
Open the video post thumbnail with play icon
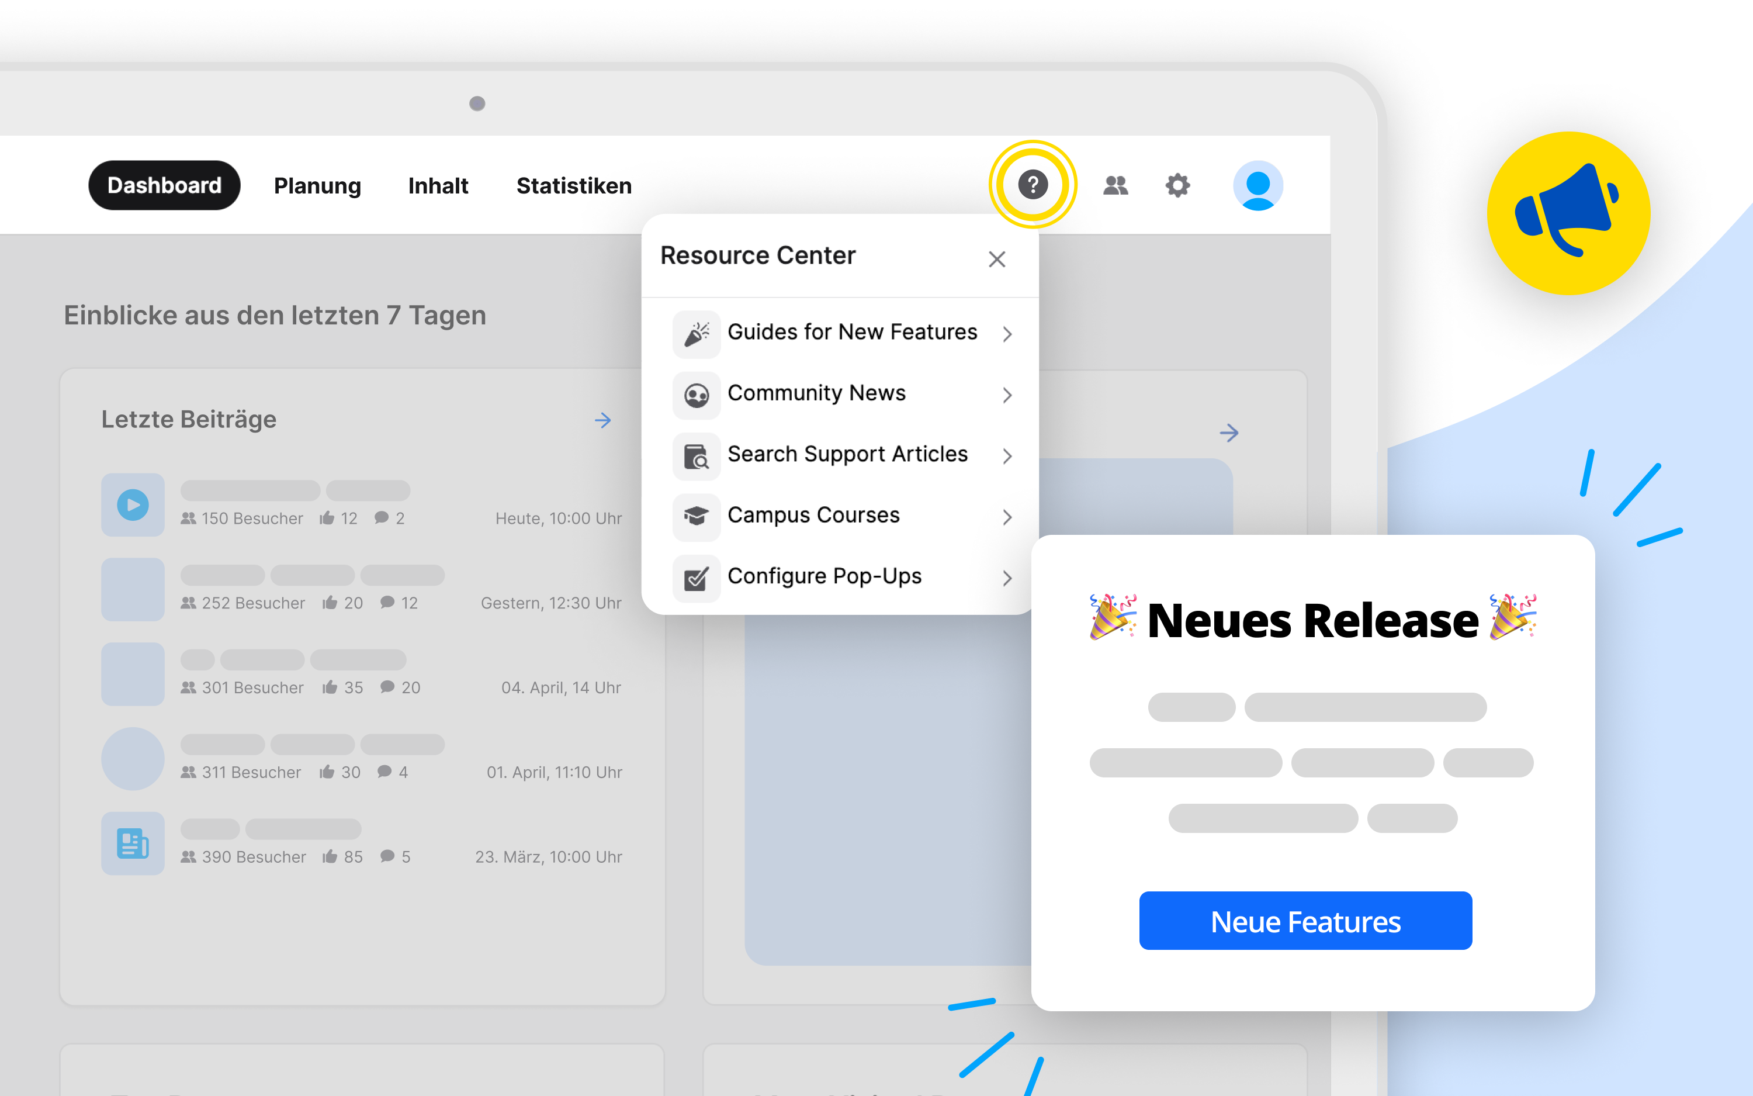point(133,504)
